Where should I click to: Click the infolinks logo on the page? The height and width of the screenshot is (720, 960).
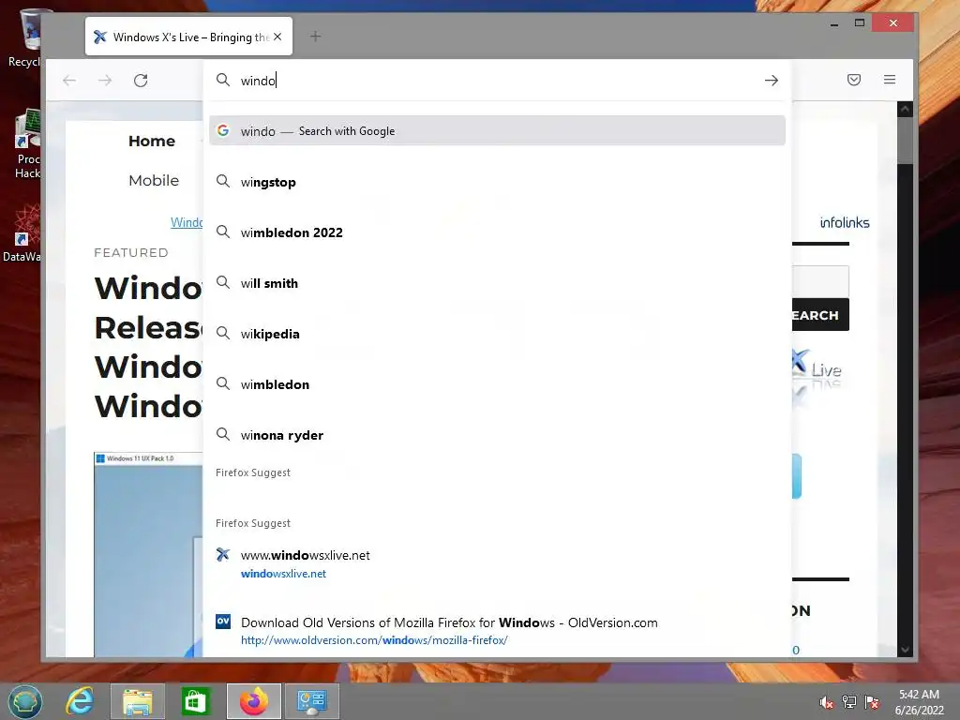click(x=845, y=222)
